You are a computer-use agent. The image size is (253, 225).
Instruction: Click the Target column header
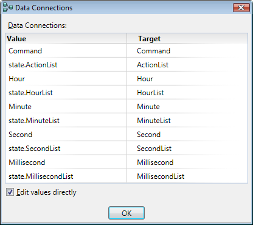tap(187, 39)
